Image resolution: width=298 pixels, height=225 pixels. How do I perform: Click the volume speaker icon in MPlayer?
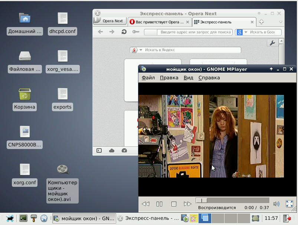276,204
